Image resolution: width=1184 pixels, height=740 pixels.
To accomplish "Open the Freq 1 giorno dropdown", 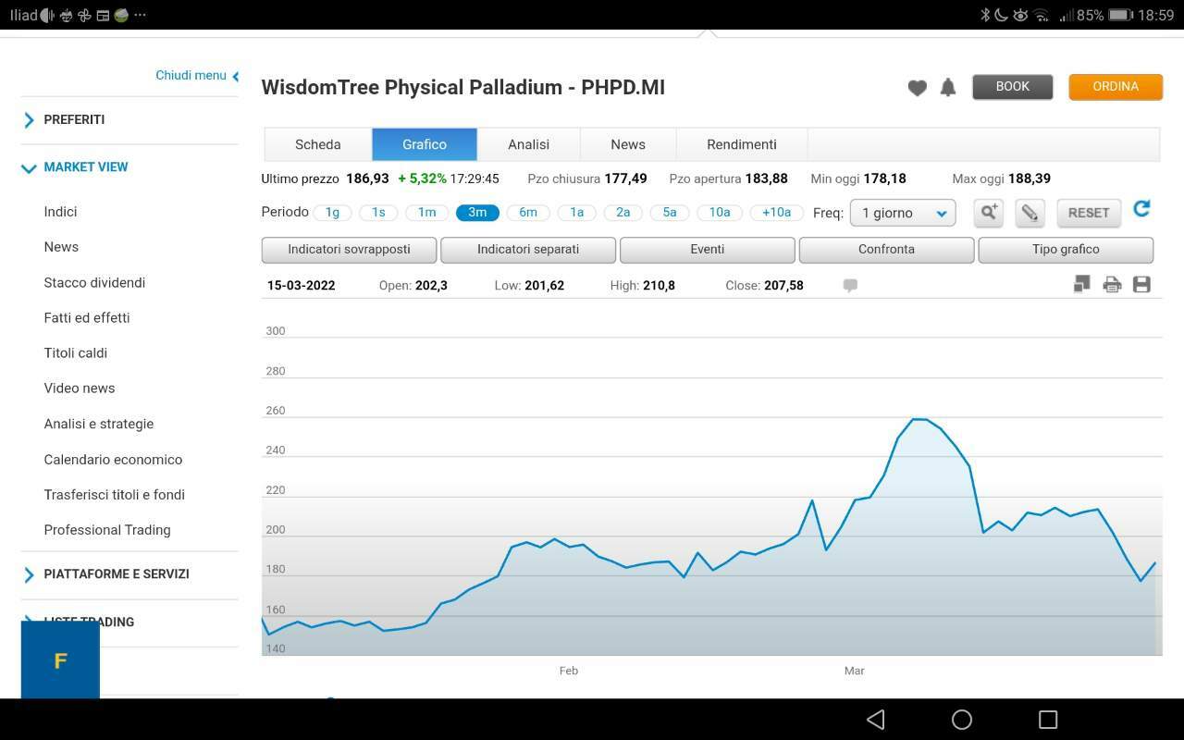I will 903,213.
